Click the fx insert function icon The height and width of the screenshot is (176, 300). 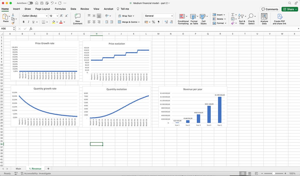coord(31,28)
